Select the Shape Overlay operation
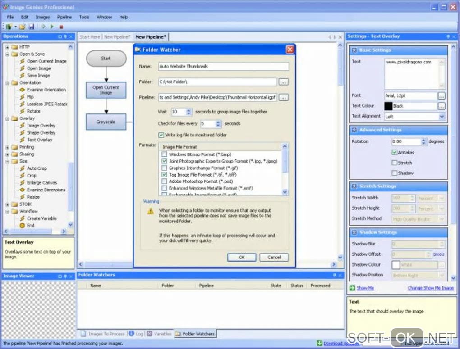The width and height of the screenshot is (460, 349). tap(41, 132)
